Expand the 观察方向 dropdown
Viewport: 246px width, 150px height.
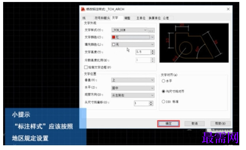pyautogui.click(x=133, y=96)
